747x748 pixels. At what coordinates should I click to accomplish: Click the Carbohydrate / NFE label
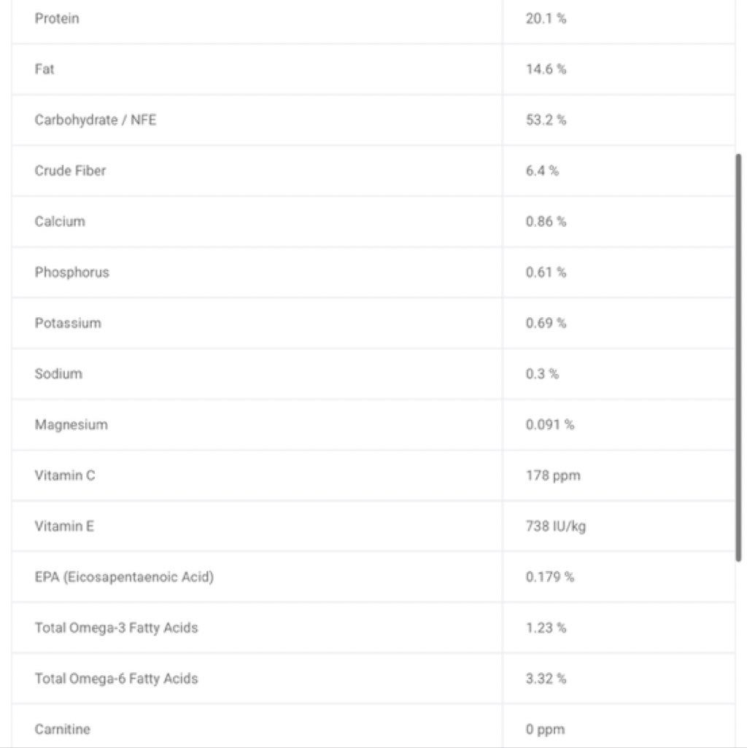(x=96, y=120)
